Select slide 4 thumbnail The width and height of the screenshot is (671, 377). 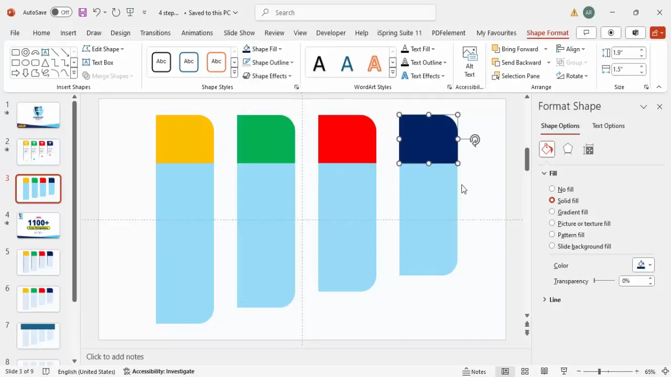click(38, 225)
